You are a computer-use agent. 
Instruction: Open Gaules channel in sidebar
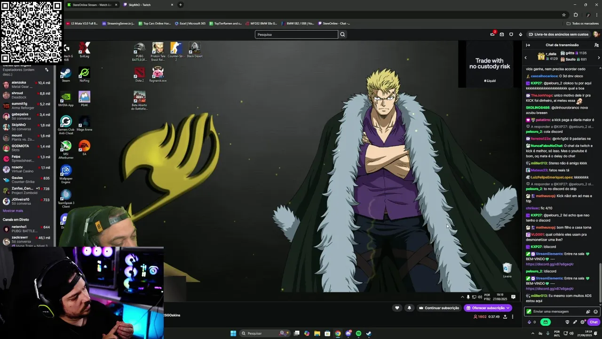point(26,180)
